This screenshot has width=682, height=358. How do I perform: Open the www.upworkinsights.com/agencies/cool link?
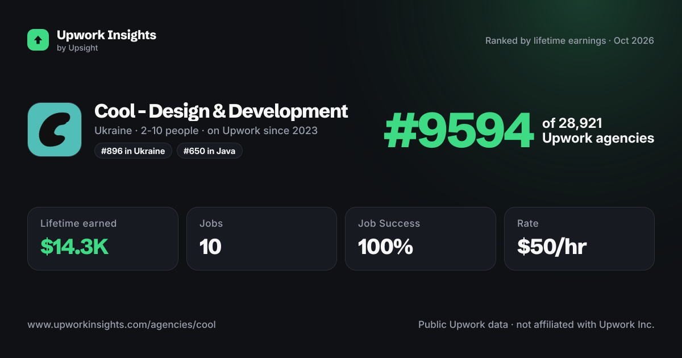(x=122, y=324)
